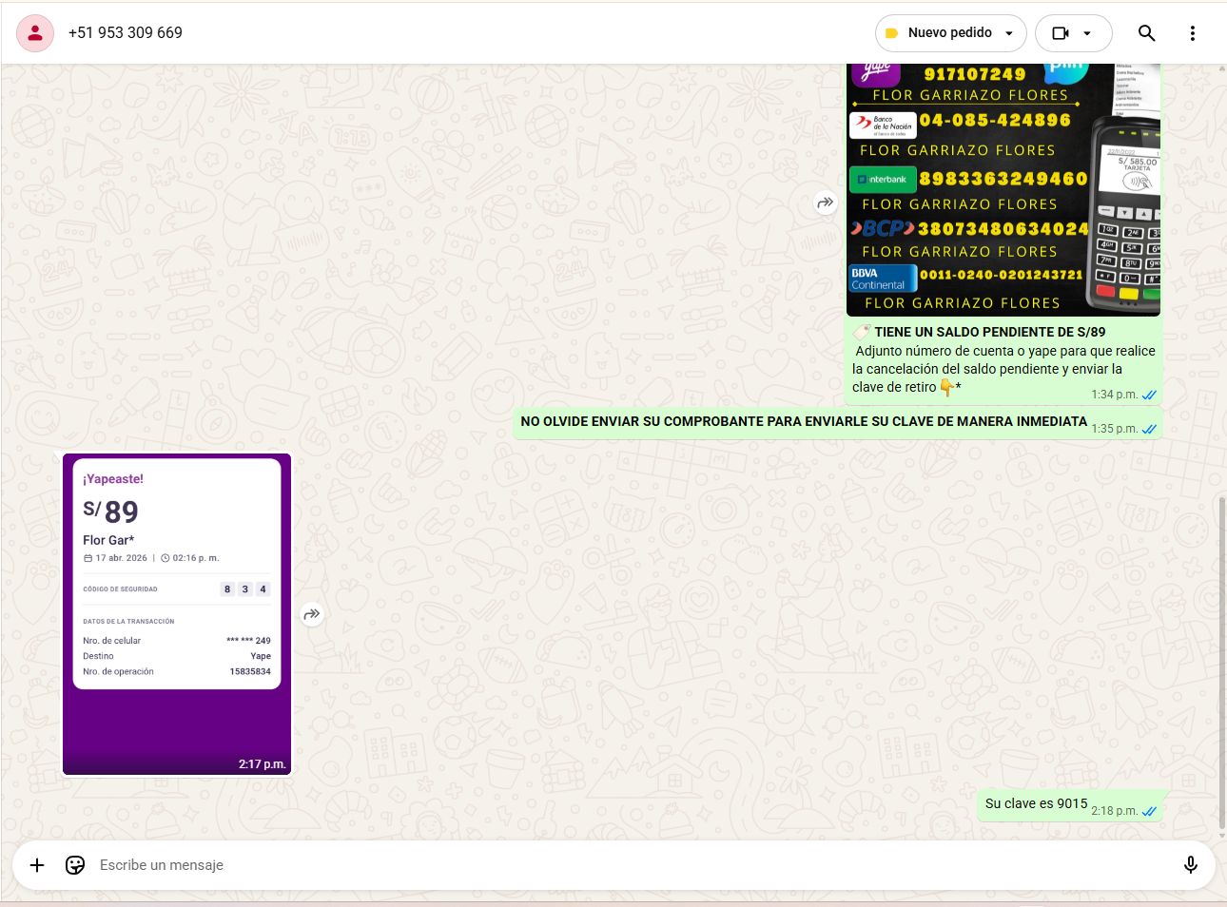
Task: Click the 'NO OLVIDE ENVIAR SU COMPROBANTE' message
Action: 803,422
